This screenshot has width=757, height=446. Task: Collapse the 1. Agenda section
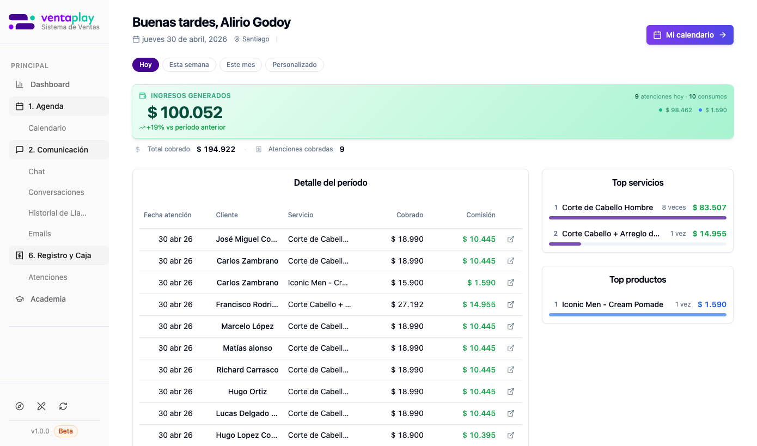click(59, 106)
